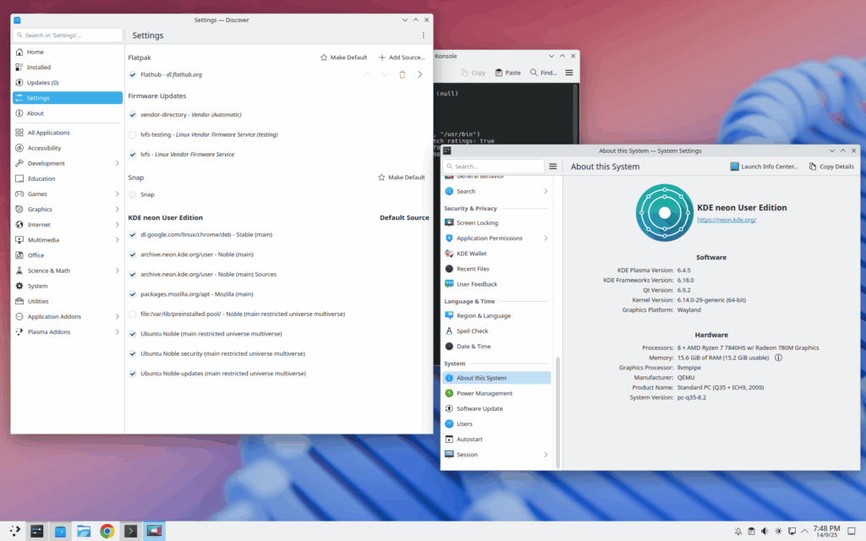Select the Snap radio button
The width and height of the screenshot is (866, 541).
click(x=133, y=194)
